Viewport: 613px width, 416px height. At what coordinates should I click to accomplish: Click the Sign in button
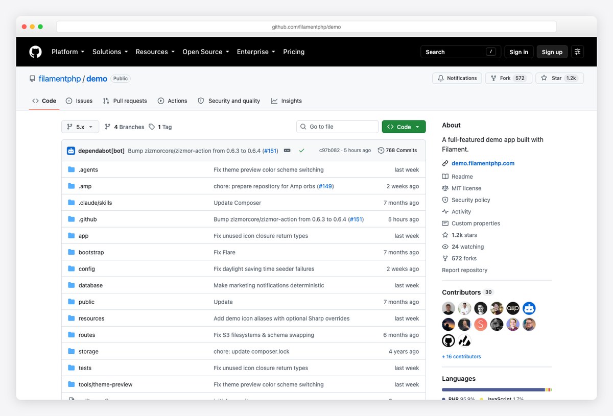click(x=519, y=52)
